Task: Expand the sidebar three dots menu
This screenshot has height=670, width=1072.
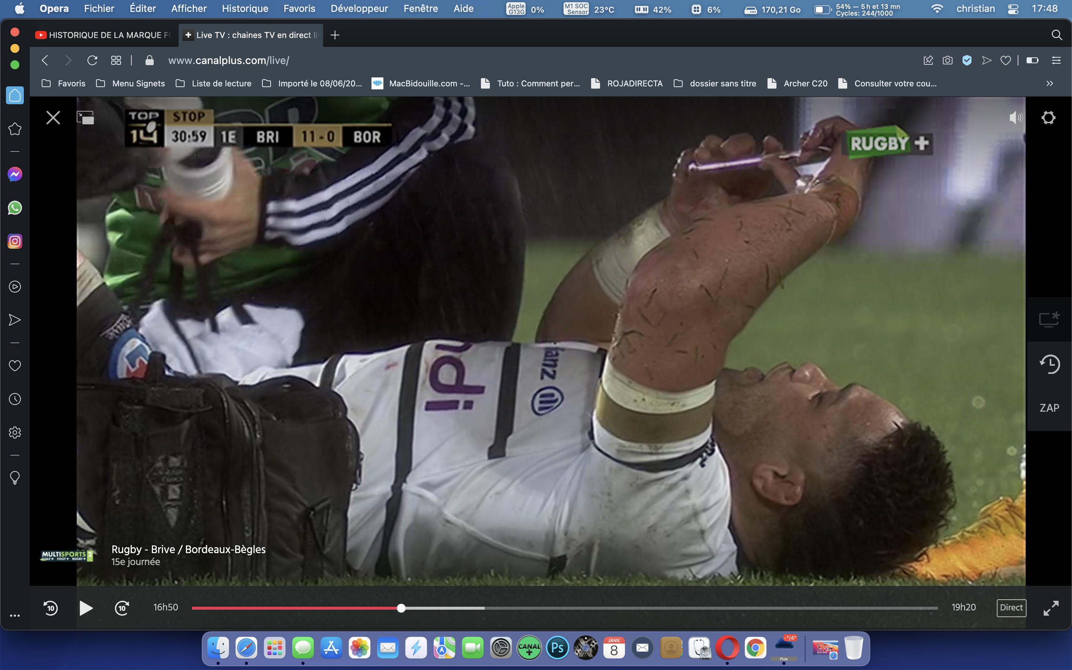Action: point(15,616)
